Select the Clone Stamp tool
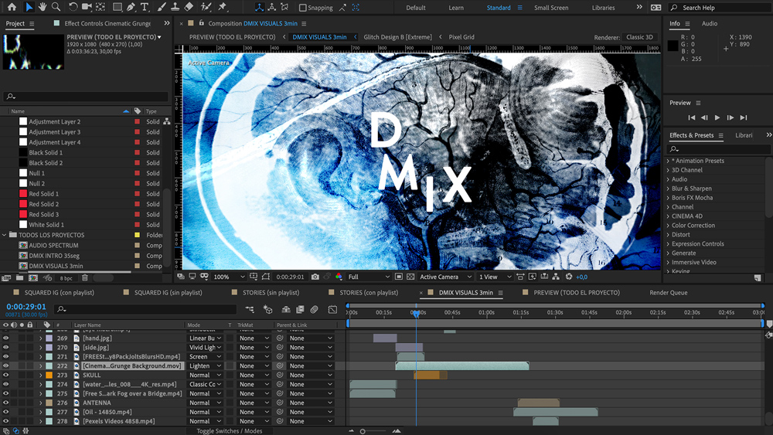773x435 pixels. [x=175, y=7]
